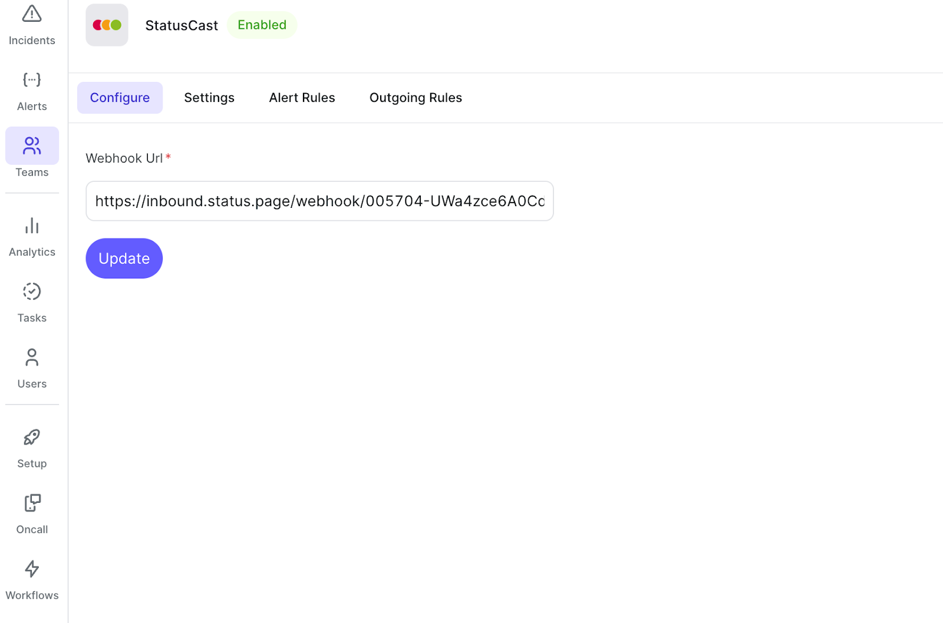
Task: Switch to the Settings tab
Action: [x=209, y=98]
